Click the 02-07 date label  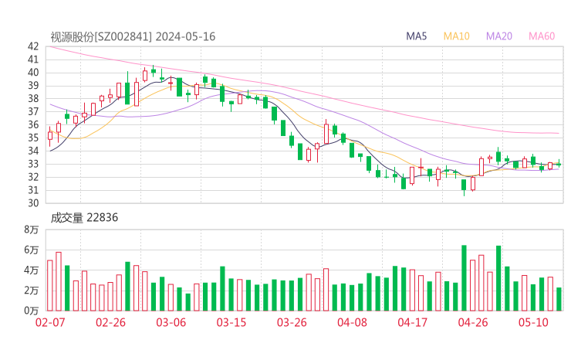coord(50,322)
